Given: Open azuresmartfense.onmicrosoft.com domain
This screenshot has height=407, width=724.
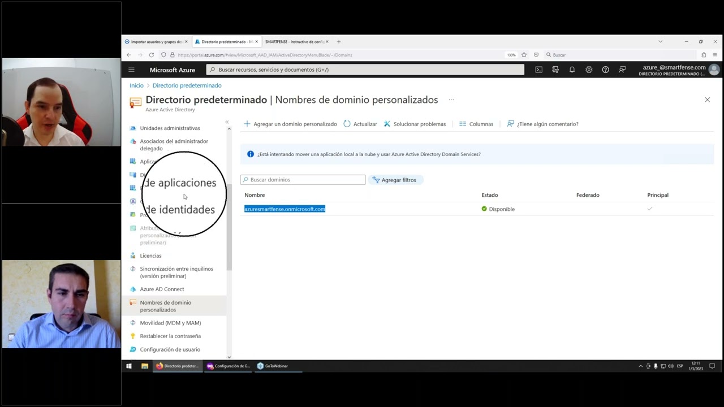Looking at the screenshot, I should click(x=285, y=209).
